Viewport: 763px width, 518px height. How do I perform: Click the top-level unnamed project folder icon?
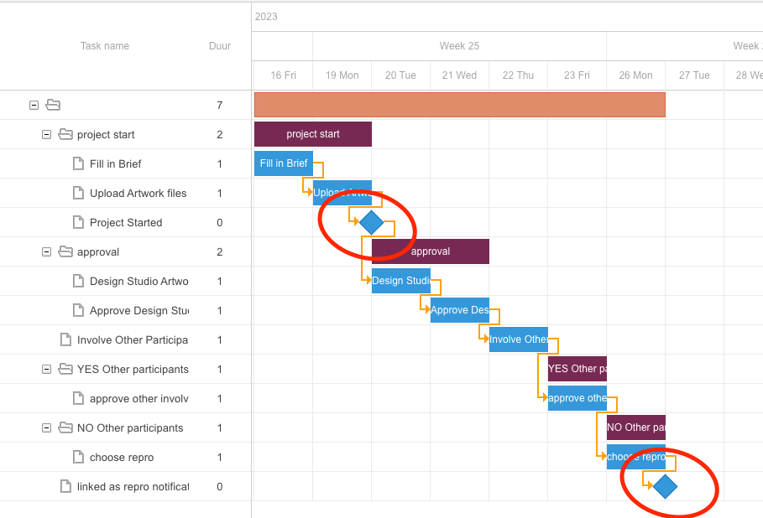[x=53, y=105]
